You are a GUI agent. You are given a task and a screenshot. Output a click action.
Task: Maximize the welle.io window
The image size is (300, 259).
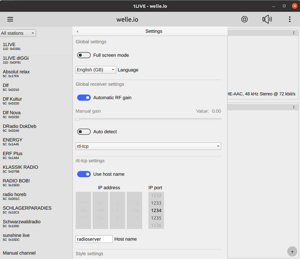point(284,6)
